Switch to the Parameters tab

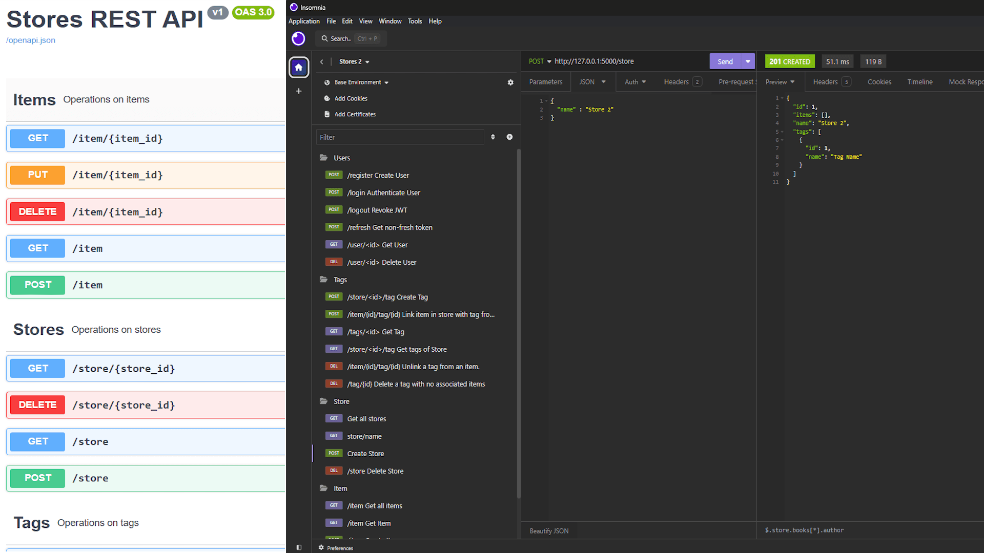point(546,82)
